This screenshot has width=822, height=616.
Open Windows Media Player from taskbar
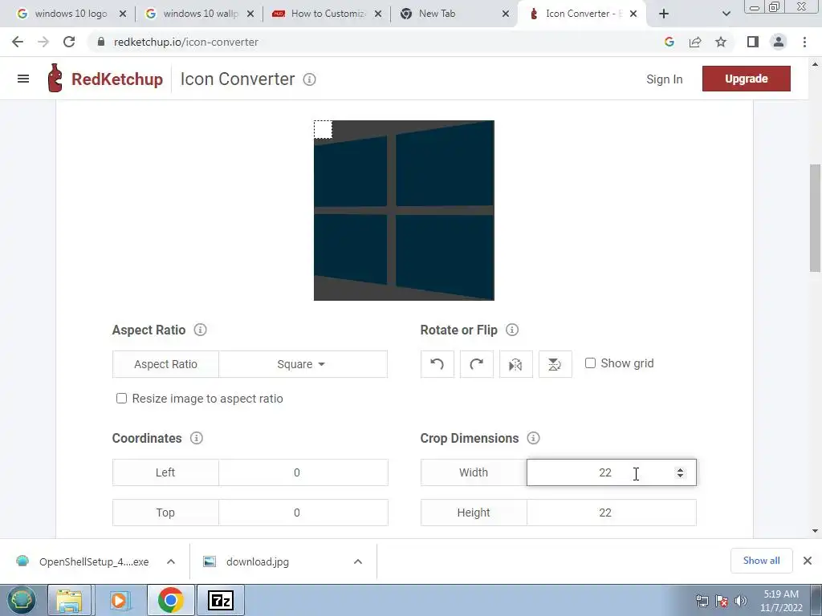pyautogui.click(x=120, y=600)
